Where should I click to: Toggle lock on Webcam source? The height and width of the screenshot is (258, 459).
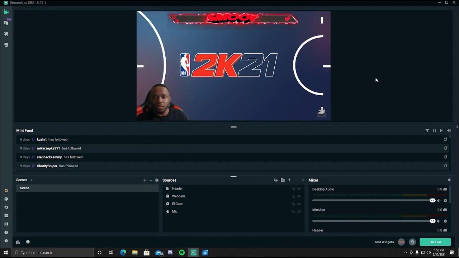pyautogui.click(x=293, y=196)
